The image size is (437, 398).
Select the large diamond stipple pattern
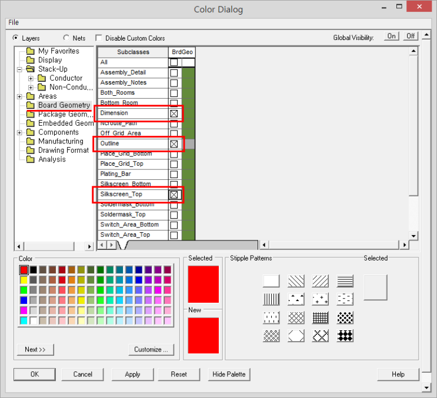tap(345, 336)
